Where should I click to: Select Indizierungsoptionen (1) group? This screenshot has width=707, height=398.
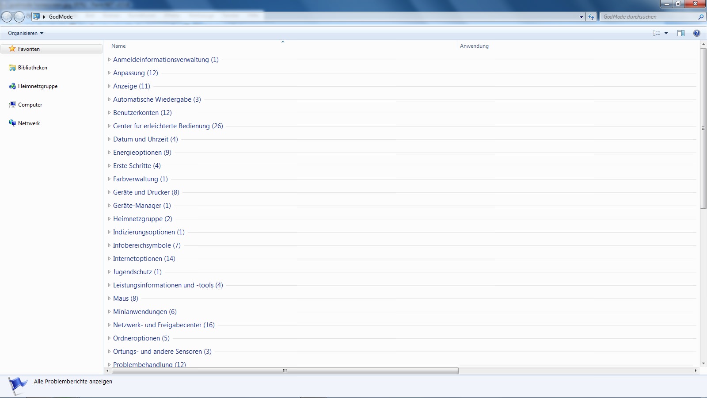149,232
